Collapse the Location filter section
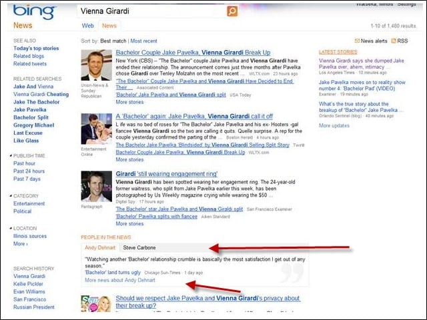Screen dimensions: 427x320 (x=11, y=228)
